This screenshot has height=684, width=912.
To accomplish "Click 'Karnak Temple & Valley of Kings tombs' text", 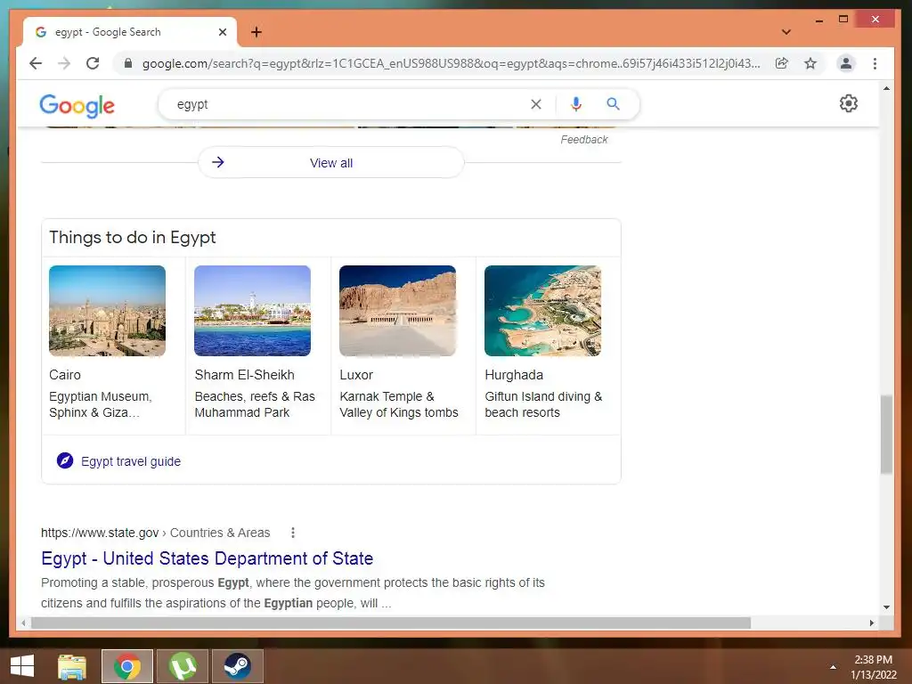I will click(x=399, y=404).
